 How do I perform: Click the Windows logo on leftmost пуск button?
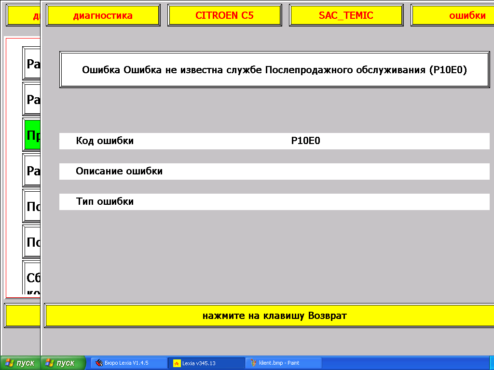point(9,363)
